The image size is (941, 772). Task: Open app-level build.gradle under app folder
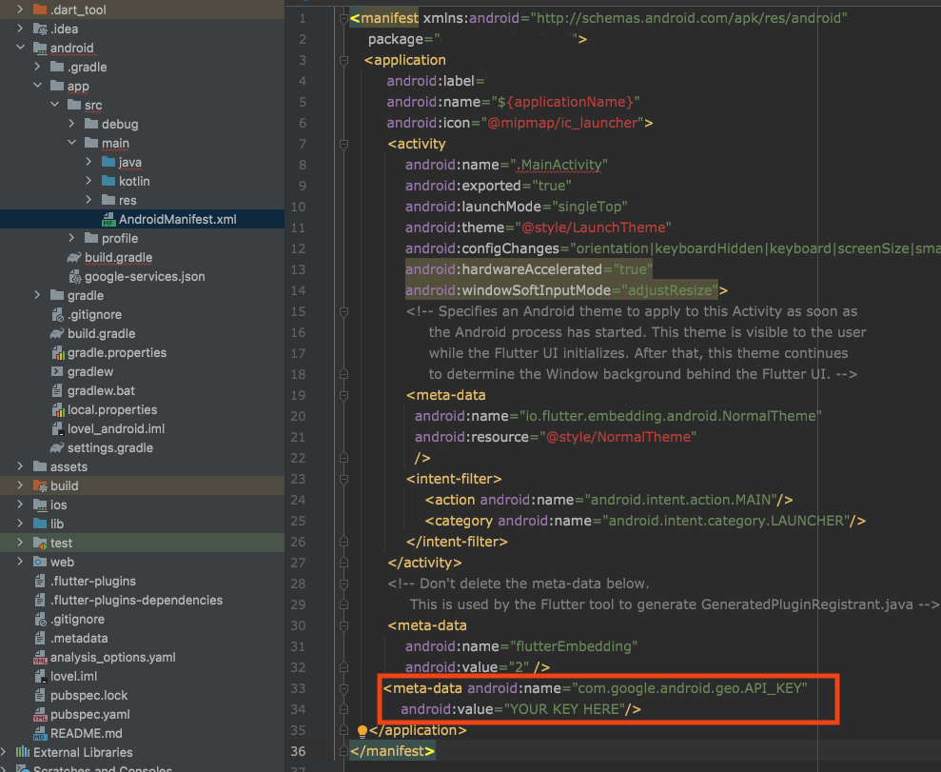coord(118,258)
